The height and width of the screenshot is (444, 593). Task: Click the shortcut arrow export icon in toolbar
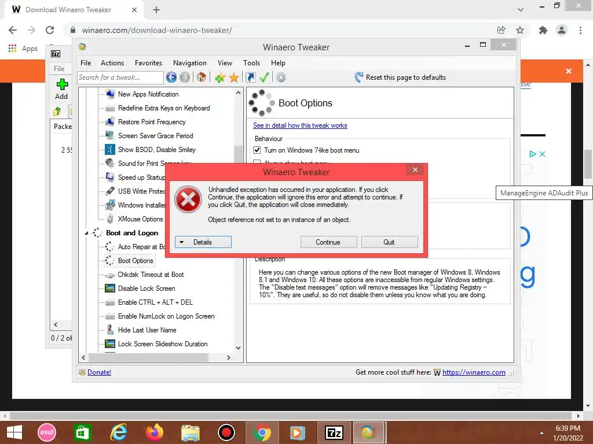pos(250,77)
